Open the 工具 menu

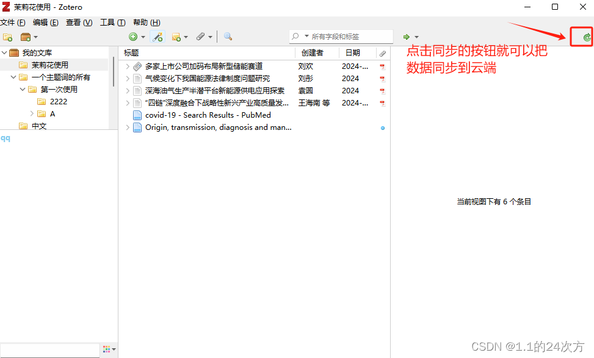[112, 23]
